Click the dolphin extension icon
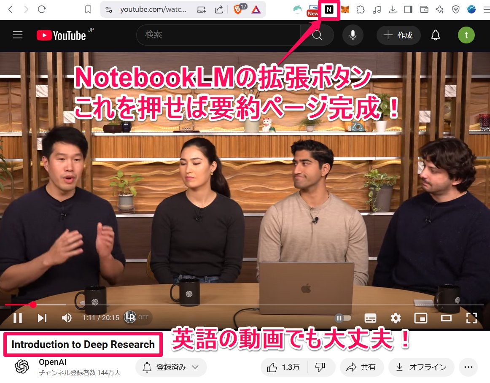Screen dimensions: 490x383 click(297, 10)
